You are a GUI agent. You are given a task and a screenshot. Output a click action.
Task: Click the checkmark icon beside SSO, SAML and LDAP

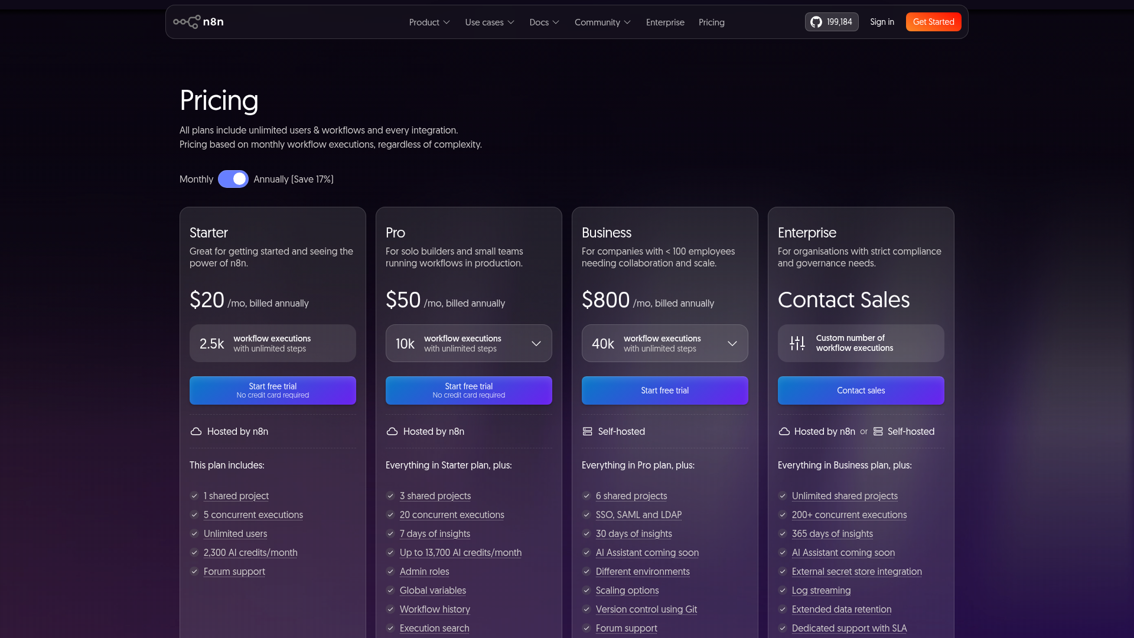[586, 515]
